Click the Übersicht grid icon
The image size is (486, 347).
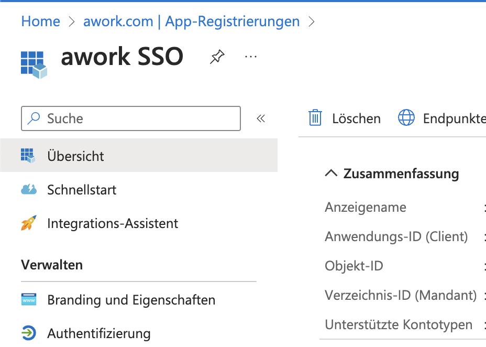click(28, 156)
